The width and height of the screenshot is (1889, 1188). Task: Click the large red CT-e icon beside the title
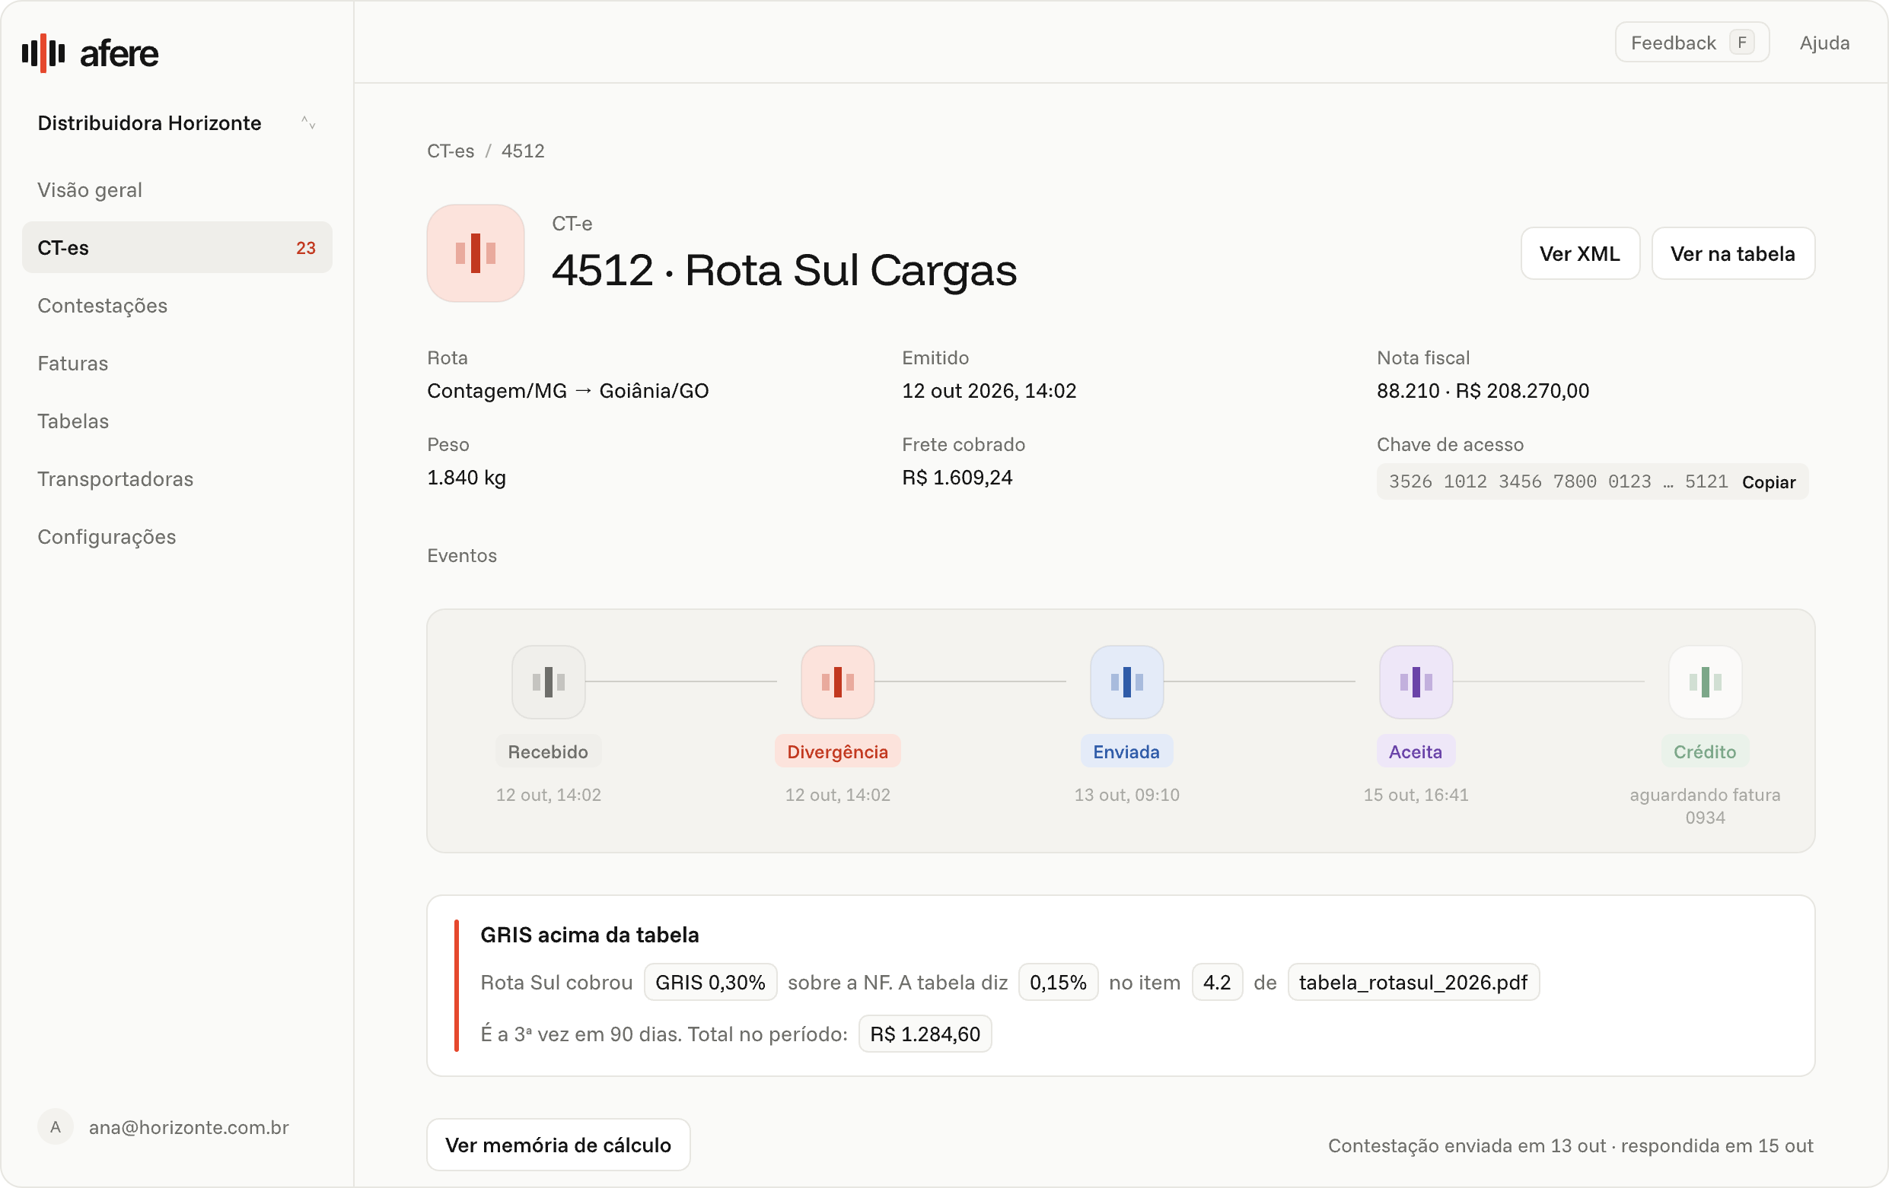476,253
